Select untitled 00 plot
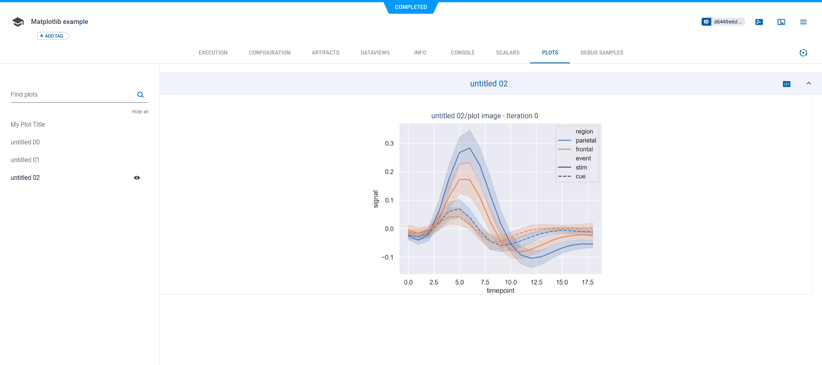 tap(25, 142)
